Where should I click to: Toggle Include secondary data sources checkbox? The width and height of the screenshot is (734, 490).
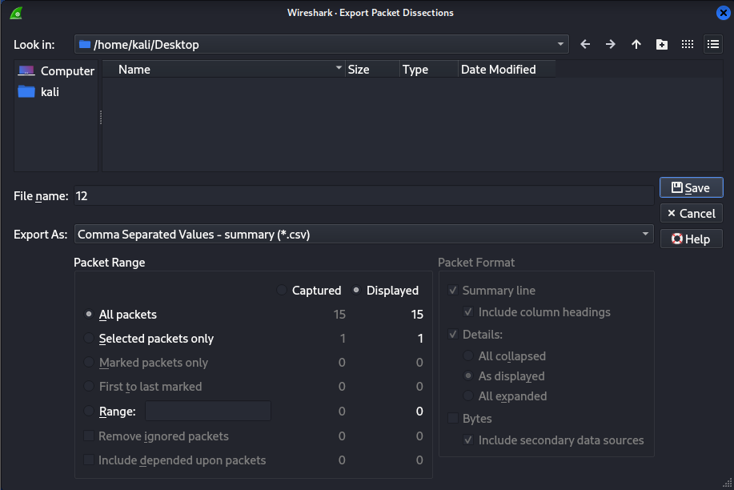coord(468,440)
